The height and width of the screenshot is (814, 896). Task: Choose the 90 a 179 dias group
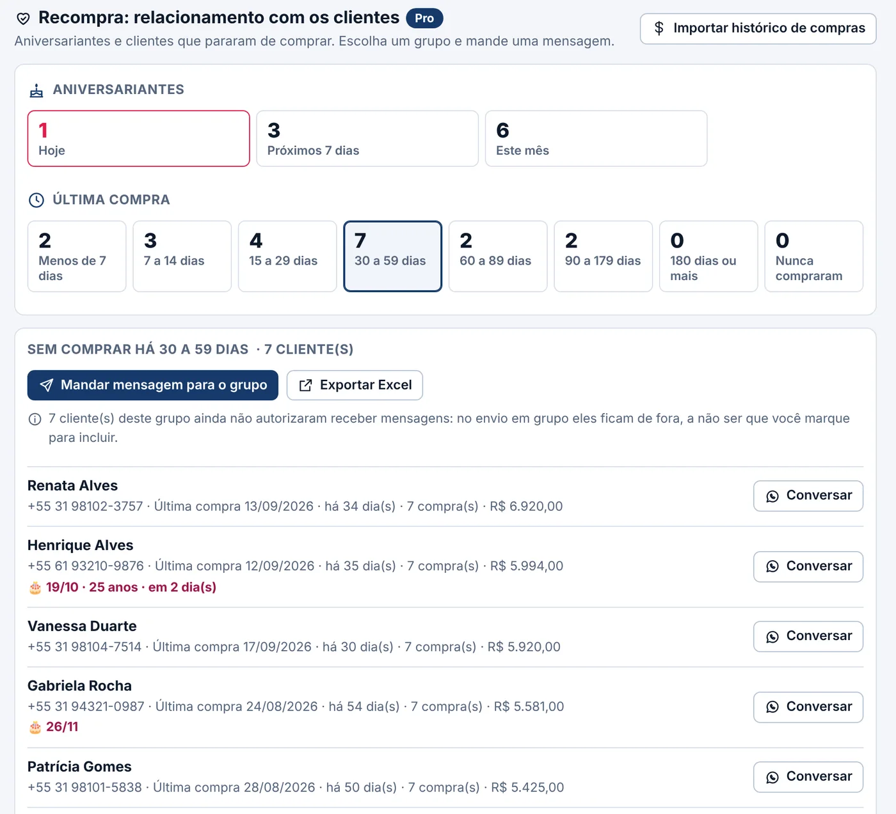603,256
